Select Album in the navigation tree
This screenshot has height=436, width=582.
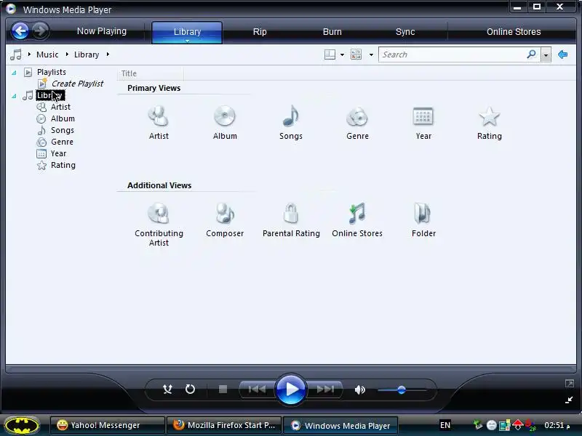click(63, 118)
